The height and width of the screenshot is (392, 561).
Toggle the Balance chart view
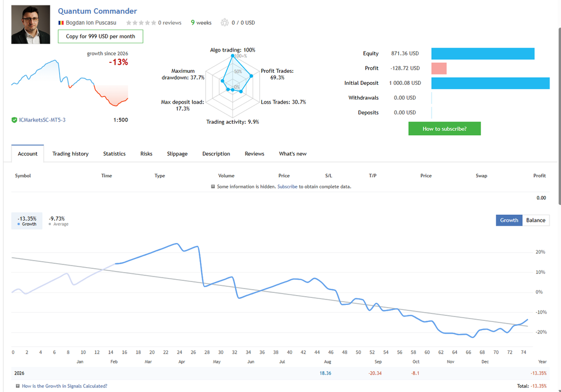536,220
